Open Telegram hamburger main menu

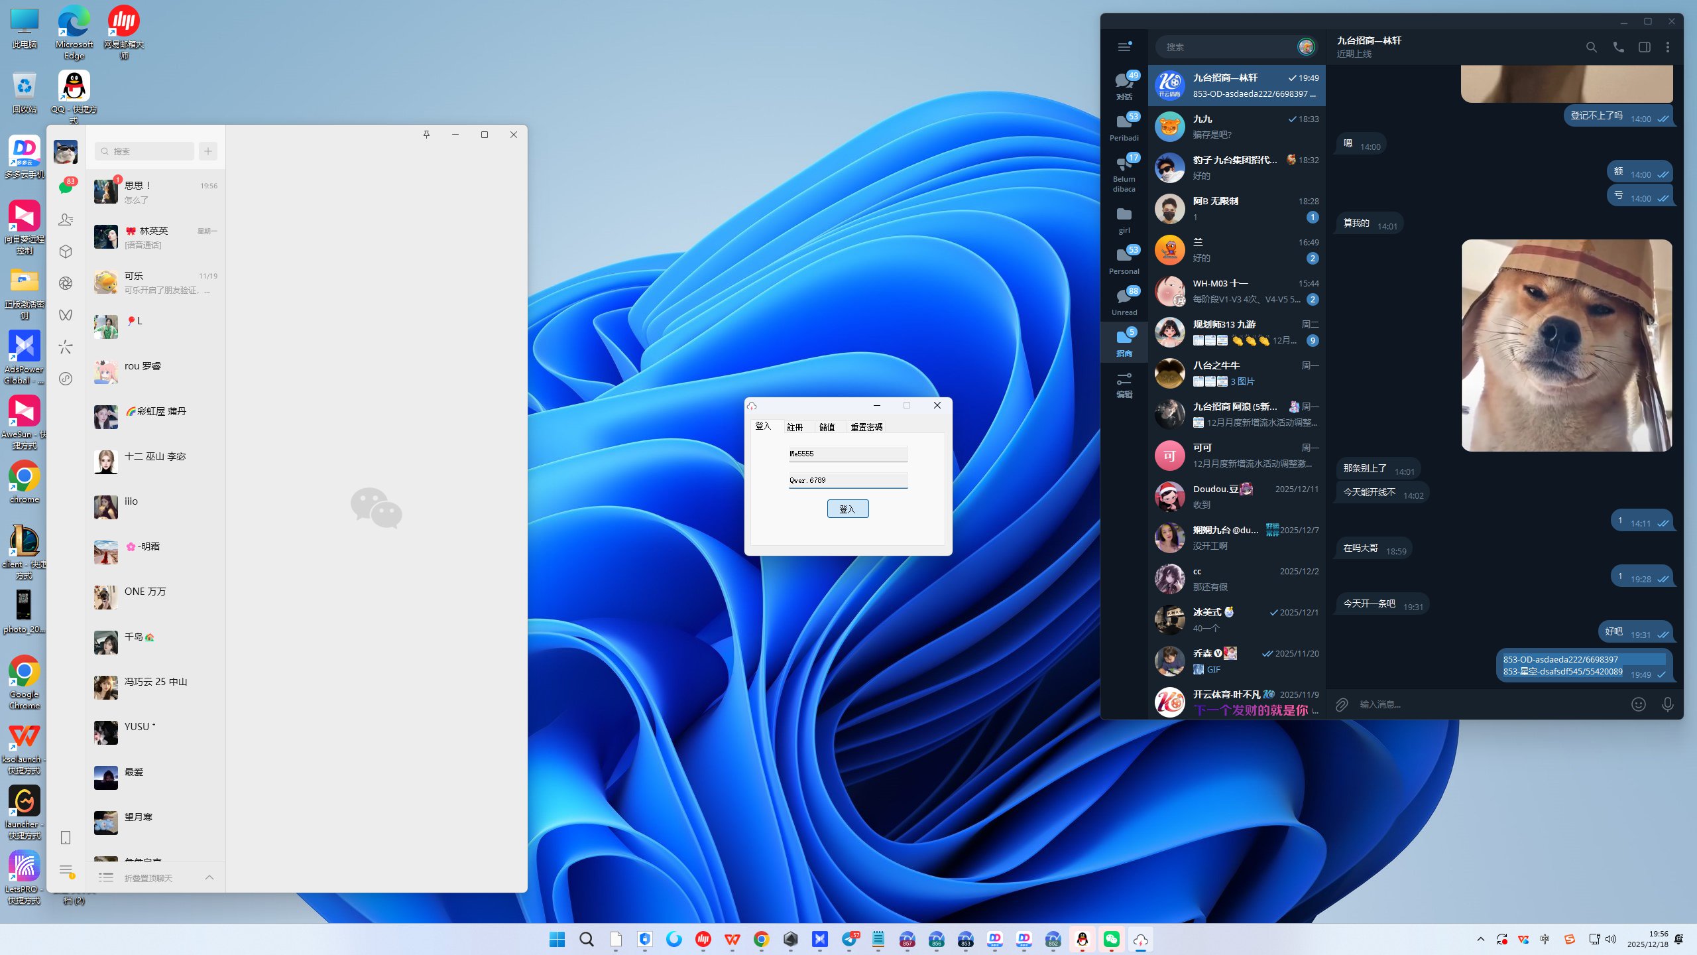[1124, 47]
